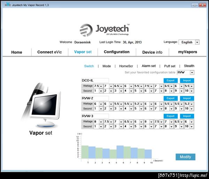The height and width of the screenshot is (179, 209).
Task: Export the RVW-2 table
Action: point(170,98)
